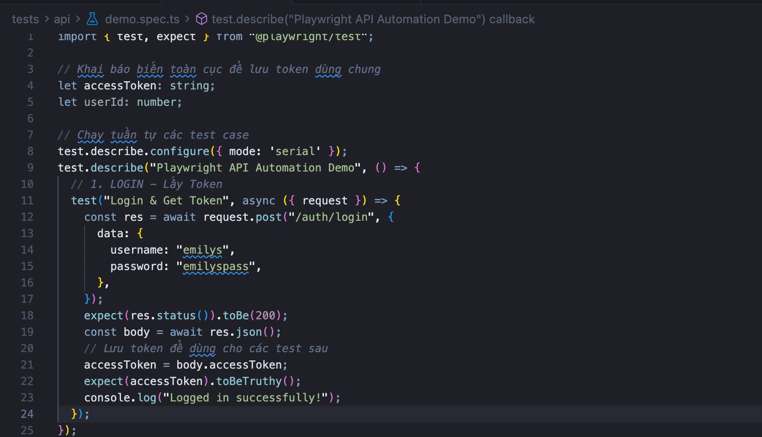This screenshot has height=437, width=762.
Task: Click the "/auth/login" endpoint string
Action: click(331, 217)
